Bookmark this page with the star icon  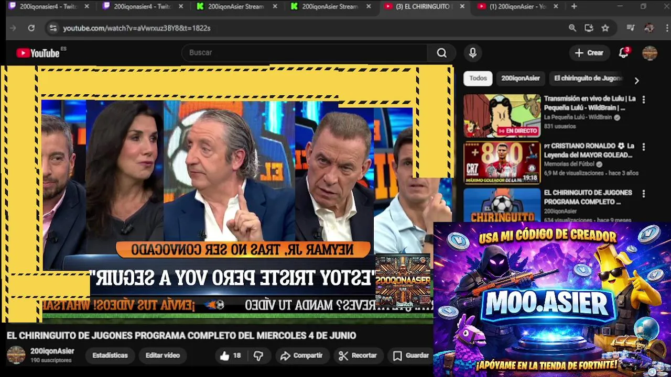pyautogui.click(x=605, y=28)
